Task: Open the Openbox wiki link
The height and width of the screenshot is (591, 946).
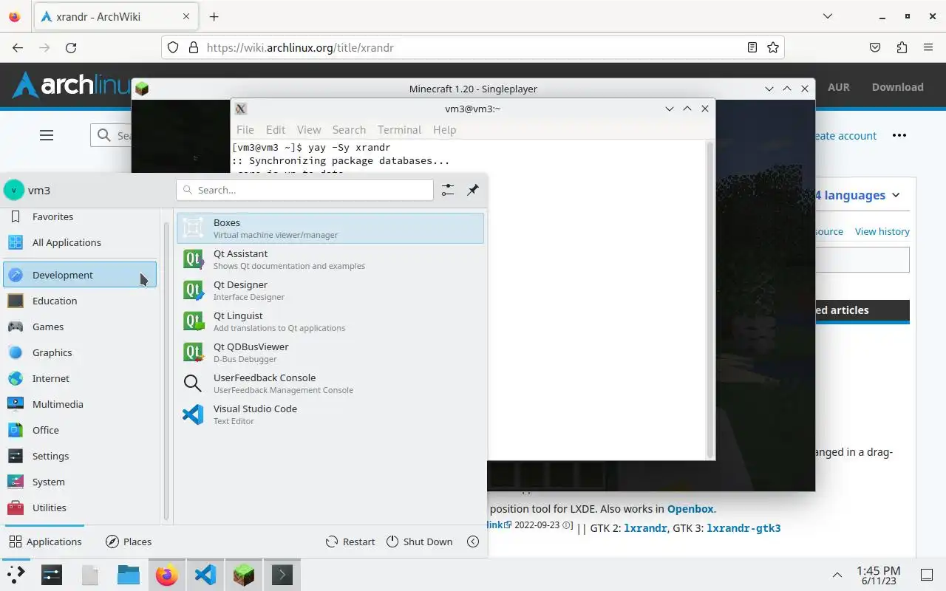Action: click(x=690, y=508)
